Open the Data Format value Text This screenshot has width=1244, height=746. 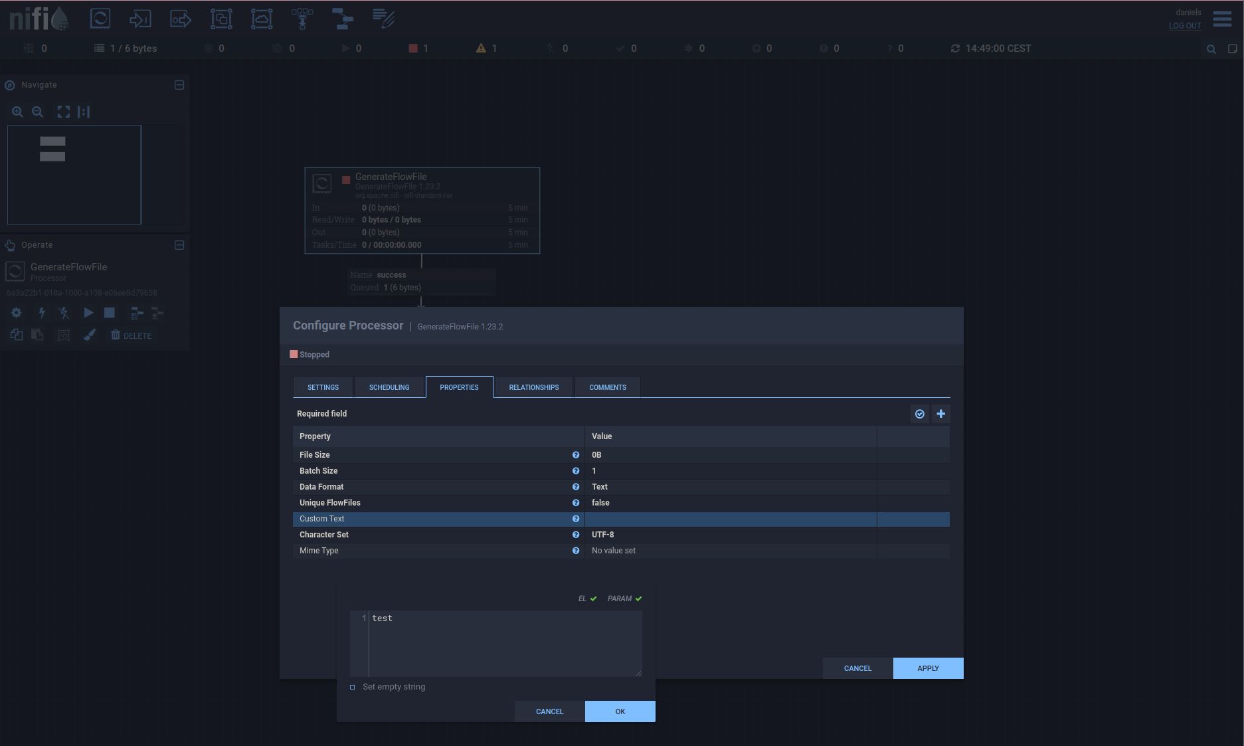click(x=731, y=487)
